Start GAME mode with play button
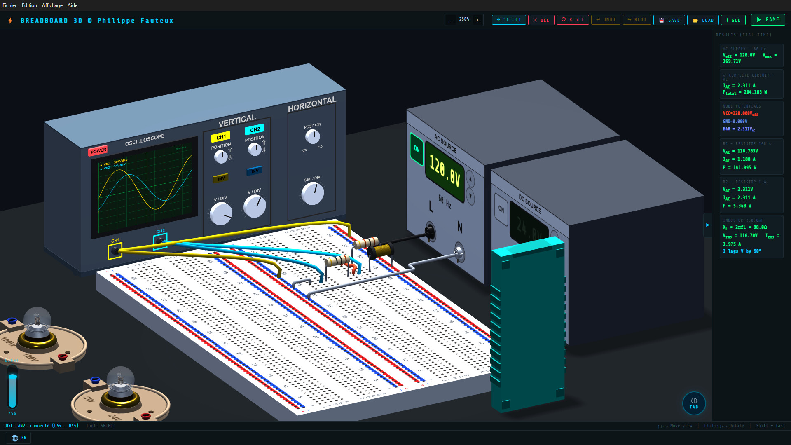 click(768, 20)
